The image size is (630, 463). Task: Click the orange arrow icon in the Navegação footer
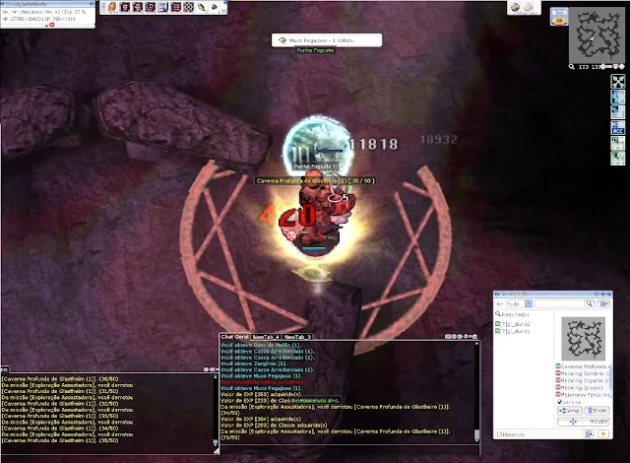[602, 434]
